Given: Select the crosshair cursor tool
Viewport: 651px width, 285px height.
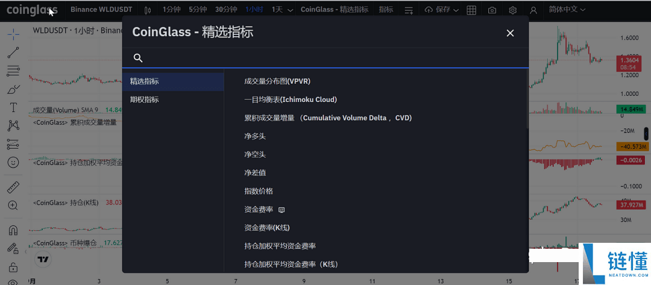Looking at the screenshot, I should coord(13,34).
